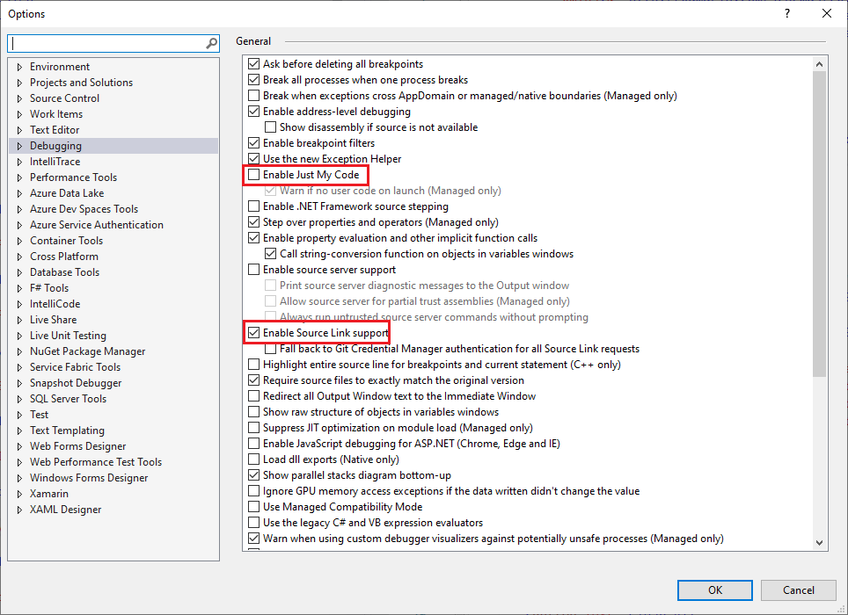This screenshot has height=615, width=848.
Task: Select IntelliCode category
Action: point(55,303)
